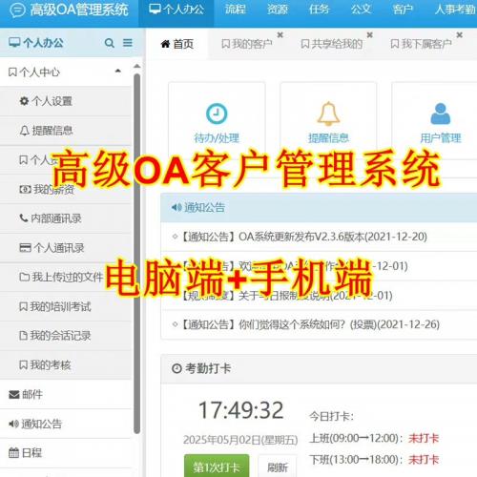
Task: Click the file icon beside 我的会话记录
Action: [24, 336]
